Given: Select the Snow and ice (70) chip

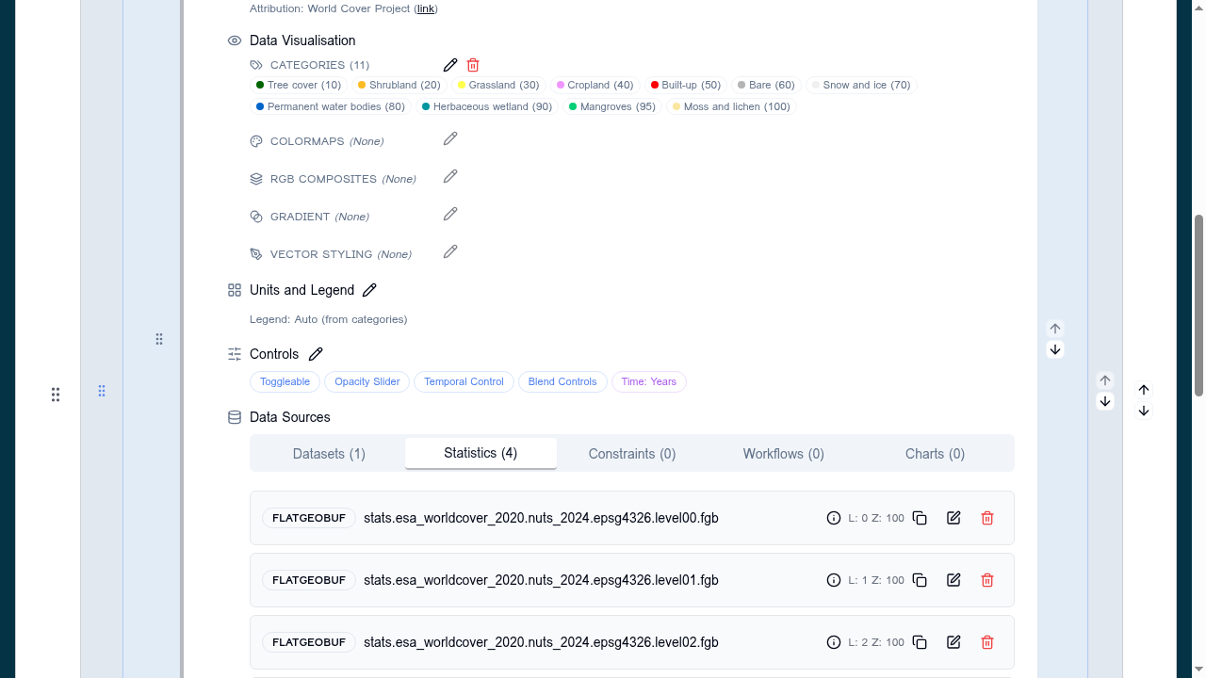Looking at the screenshot, I should pos(861,85).
